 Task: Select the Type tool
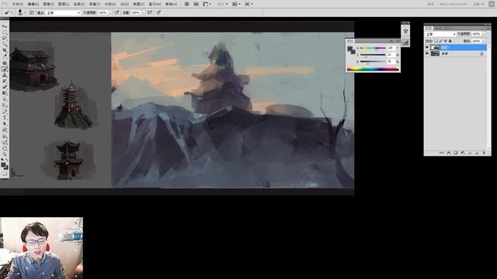(5, 117)
